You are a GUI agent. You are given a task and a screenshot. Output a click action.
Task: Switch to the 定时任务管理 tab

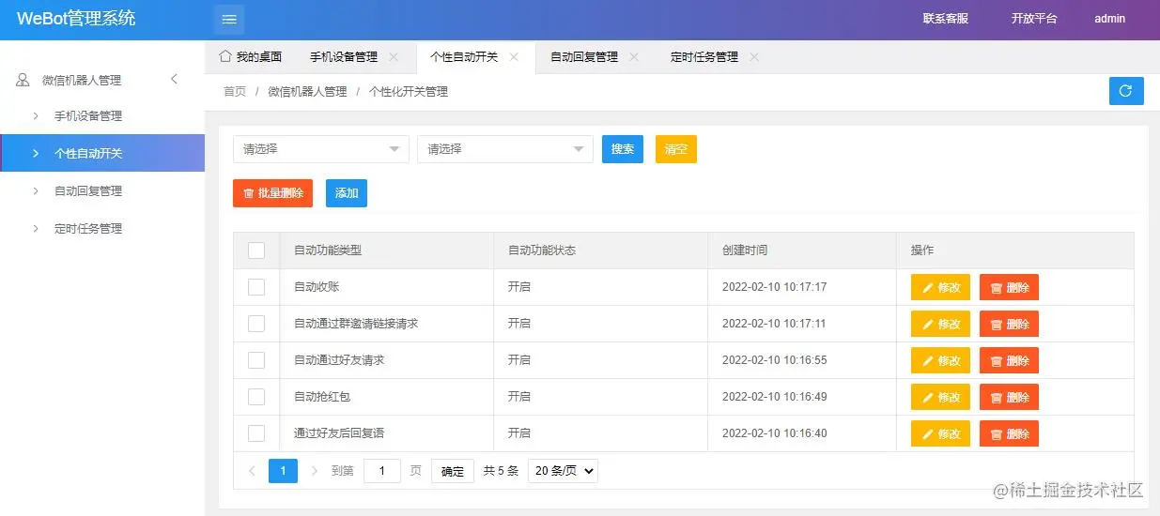tap(704, 57)
